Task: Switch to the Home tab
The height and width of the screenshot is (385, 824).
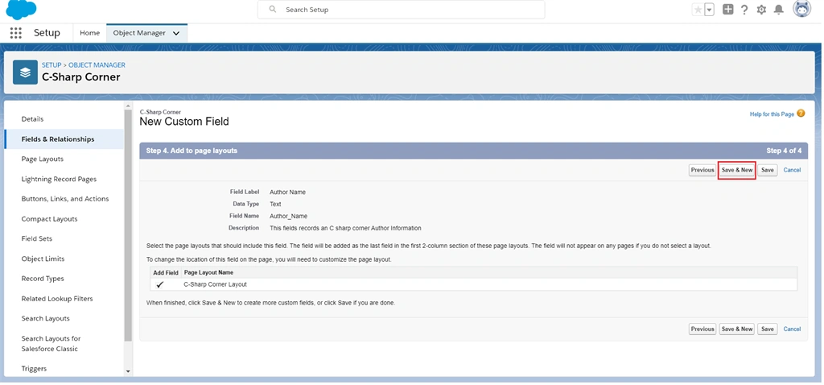Action: pyautogui.click(x=90, y=32)
